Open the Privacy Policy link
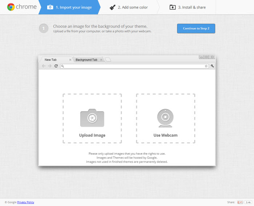Screen dimensions: 254x206 (x=26, y=202)
